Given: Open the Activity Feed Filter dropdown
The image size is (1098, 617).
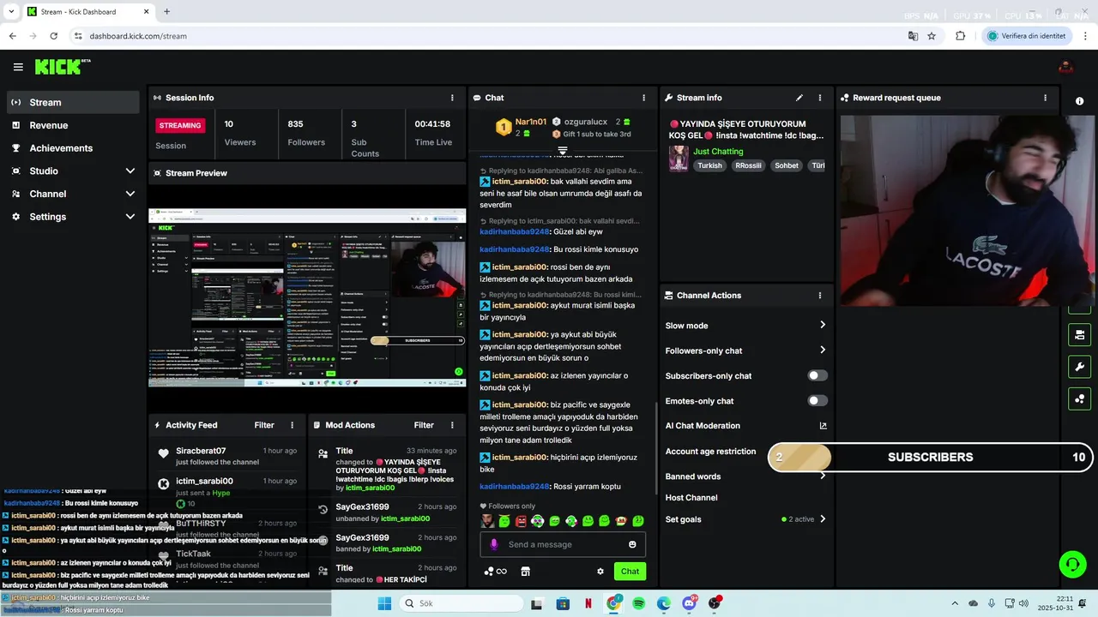Looking at the screenshot, I should click(x=264, y=425).
